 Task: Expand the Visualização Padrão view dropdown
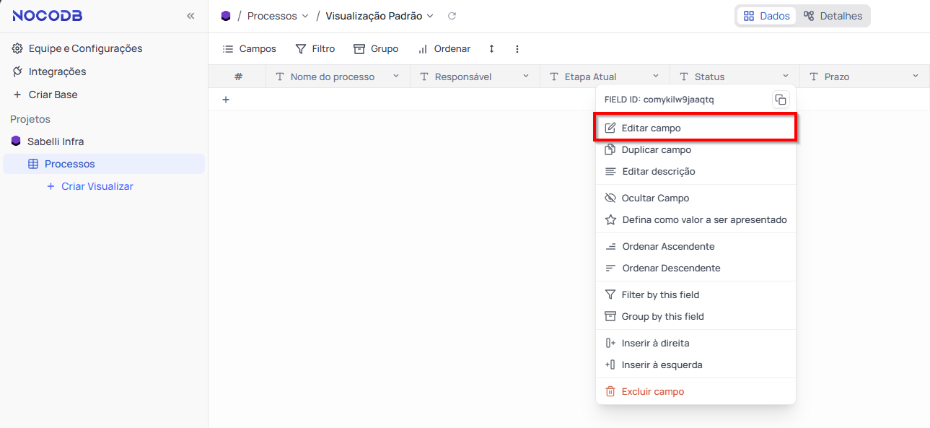430,16
